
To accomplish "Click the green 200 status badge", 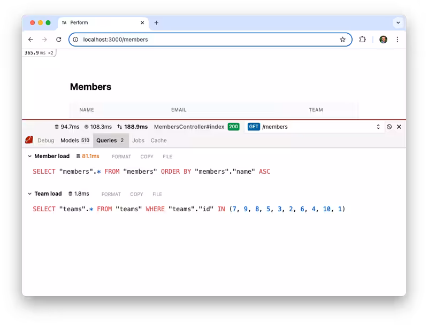I will [x=233, y=127].
